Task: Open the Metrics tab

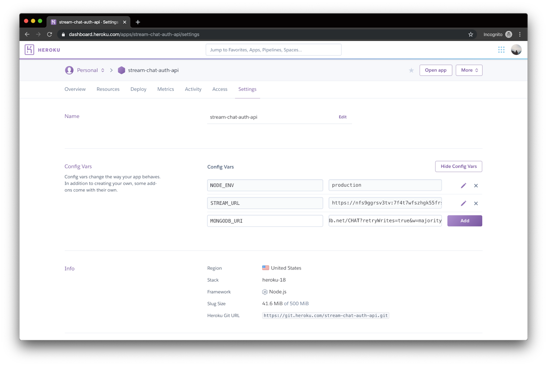Action: coord(165,89)
